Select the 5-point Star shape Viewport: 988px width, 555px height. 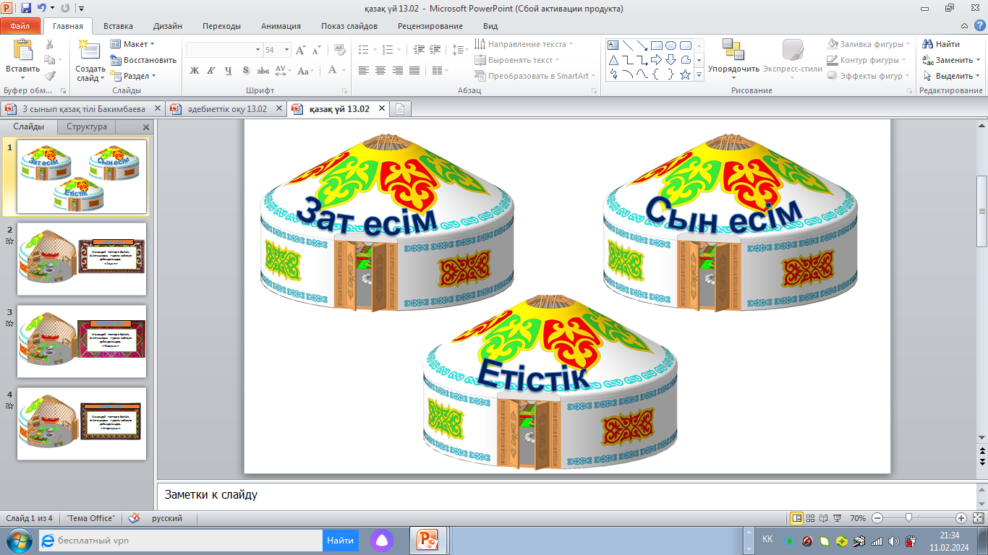(685, 74)
